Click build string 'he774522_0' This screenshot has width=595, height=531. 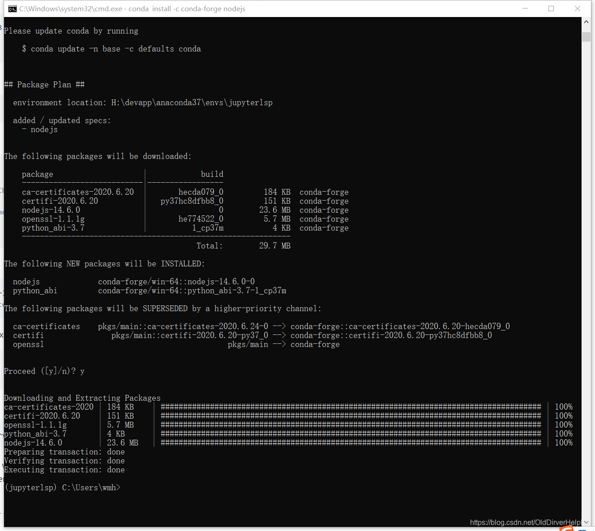click(201, 219)
